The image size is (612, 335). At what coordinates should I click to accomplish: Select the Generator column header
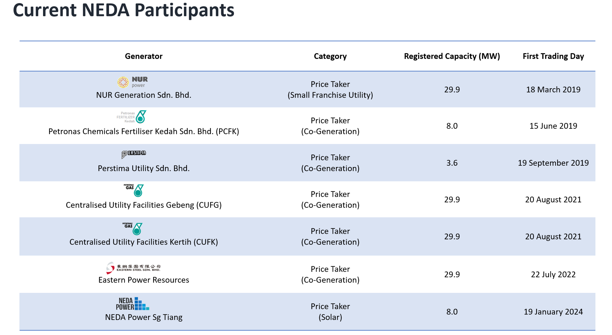point(143,56)
